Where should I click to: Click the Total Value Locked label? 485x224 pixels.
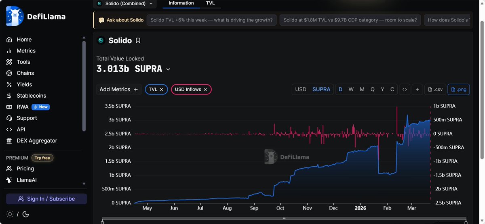(x=120, y=59)
